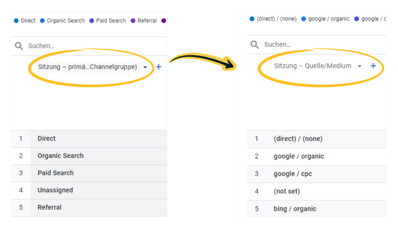Click the (direct) / (none) legend dot

(252, 19)
